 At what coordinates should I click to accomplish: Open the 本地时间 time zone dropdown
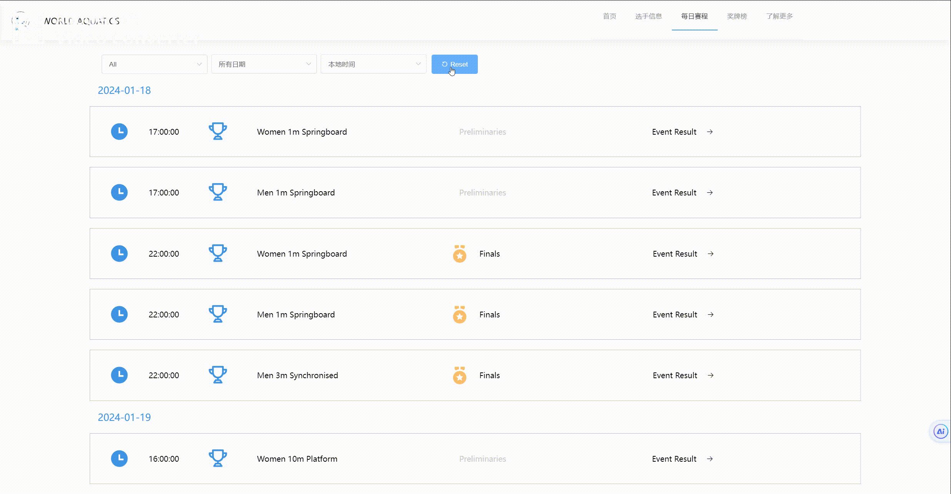373,64
